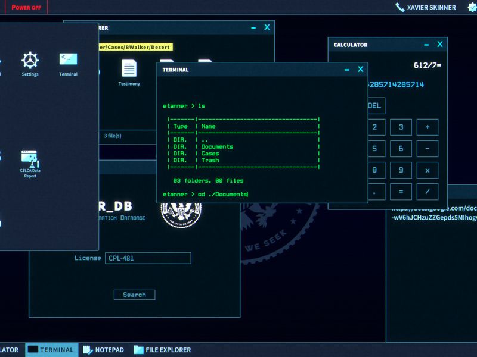Call Xavier Skinner via phone icon

[399, 7]
